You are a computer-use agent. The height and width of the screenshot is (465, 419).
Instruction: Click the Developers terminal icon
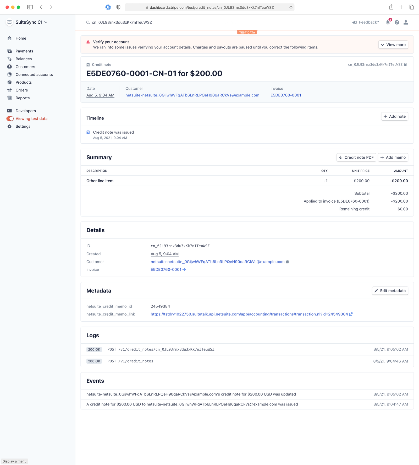(9, 111)
